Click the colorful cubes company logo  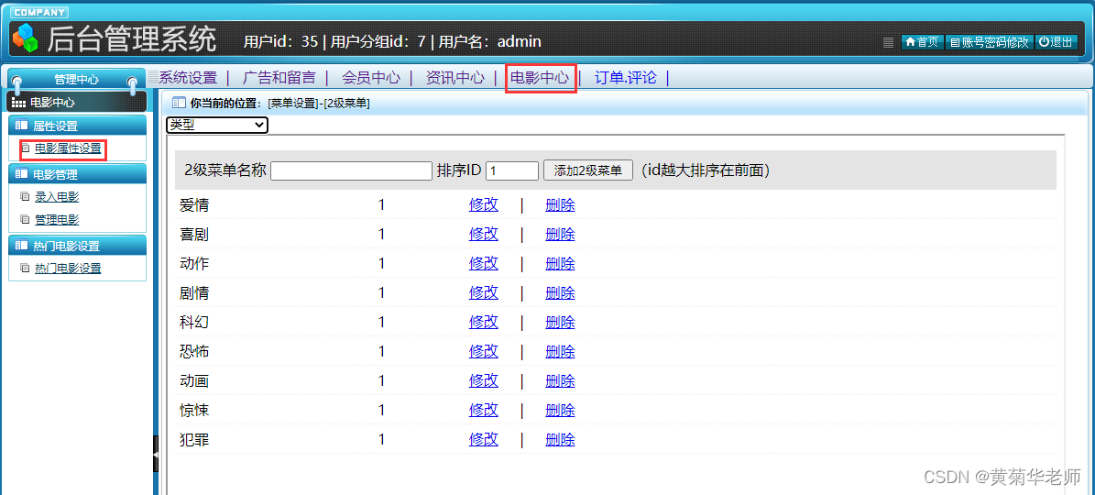click(x=25, y=38)
